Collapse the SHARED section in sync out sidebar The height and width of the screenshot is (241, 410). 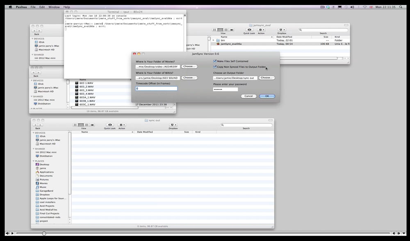coord(34,149)
